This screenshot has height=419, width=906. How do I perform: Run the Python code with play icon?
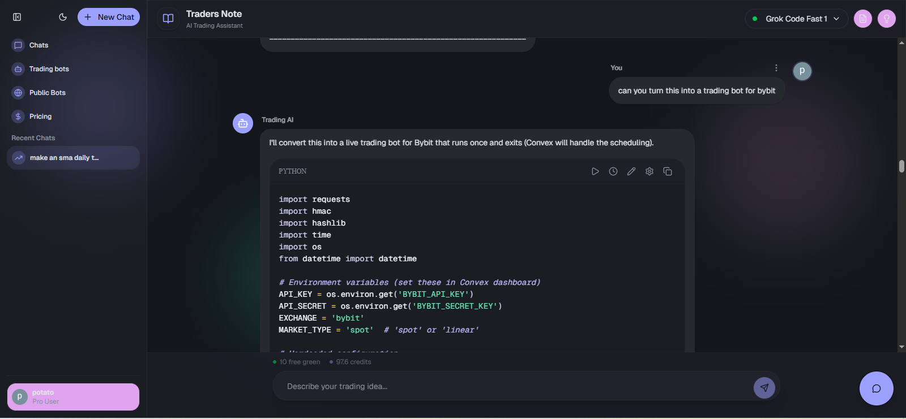595,171
